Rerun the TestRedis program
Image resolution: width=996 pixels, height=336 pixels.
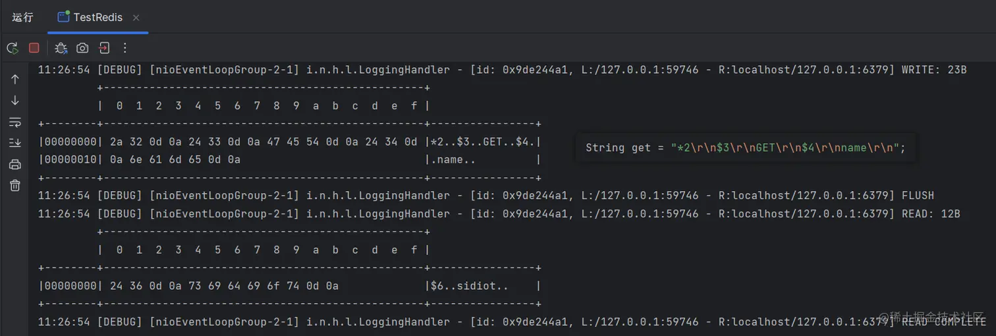coord(13,48)
